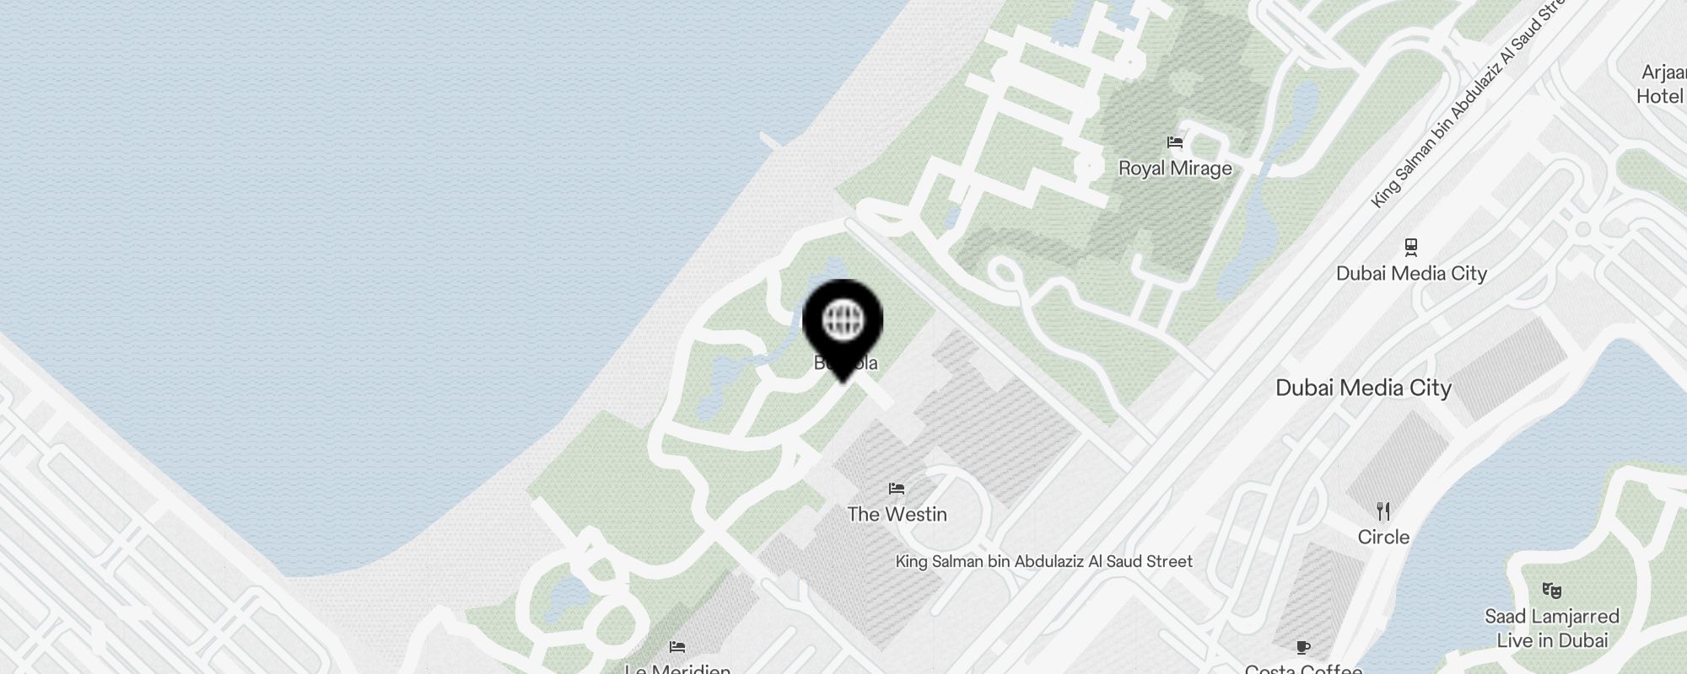Click The Westin hotel bed icon

click(x=897, y=488)
